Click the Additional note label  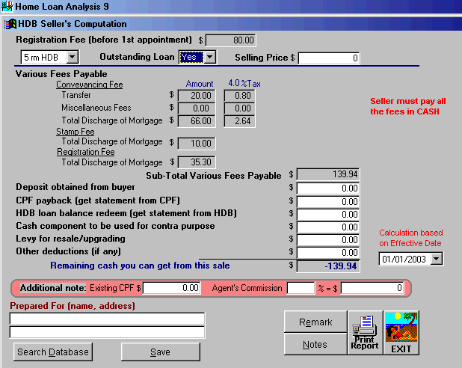coord(53,288)
